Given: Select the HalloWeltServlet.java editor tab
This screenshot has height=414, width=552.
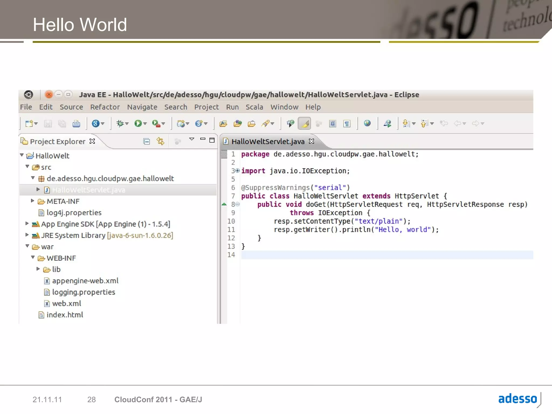Looking at the screenshot, I should click(x=268, y=141).
